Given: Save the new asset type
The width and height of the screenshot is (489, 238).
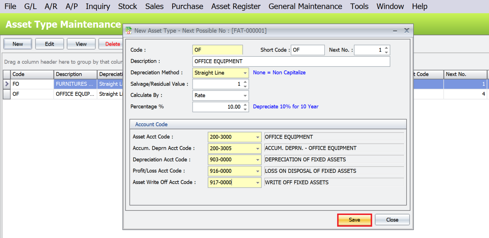Looking at the screenshot, I should pyautogui.click(x=354, y=220).
